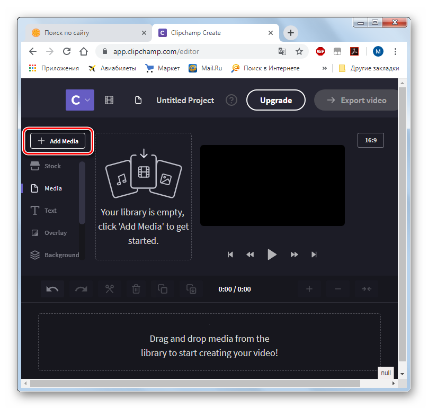The height and width of the screenshot is (409, 428).
Task: Bookmark page with the star icon
Action: 299,51
